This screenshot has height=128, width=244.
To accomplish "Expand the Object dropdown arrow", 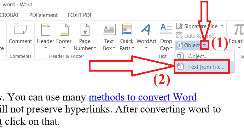I will (204, 45).
